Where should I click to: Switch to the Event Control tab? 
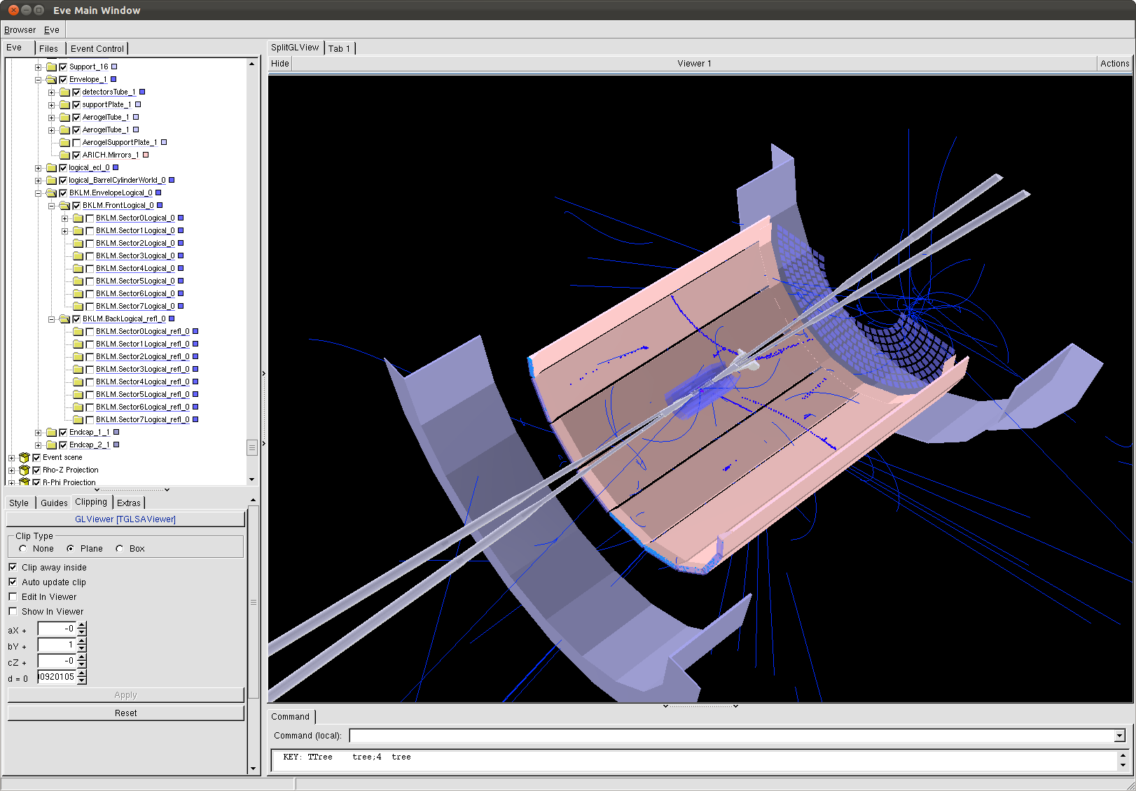97,48
